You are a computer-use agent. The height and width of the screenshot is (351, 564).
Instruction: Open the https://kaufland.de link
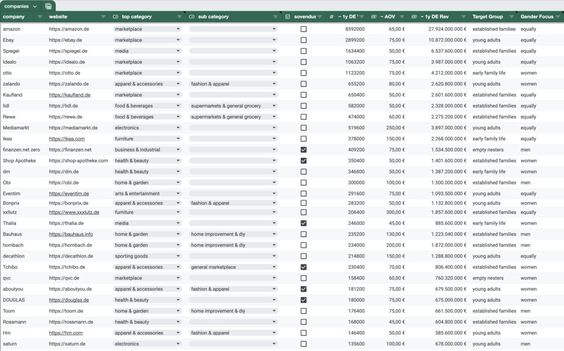(70, 95)
